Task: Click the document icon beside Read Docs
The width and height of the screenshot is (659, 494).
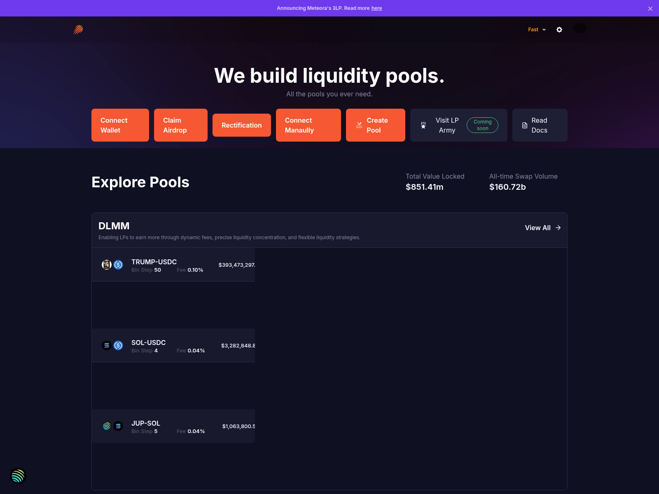Action: click(x=525, y=125)
